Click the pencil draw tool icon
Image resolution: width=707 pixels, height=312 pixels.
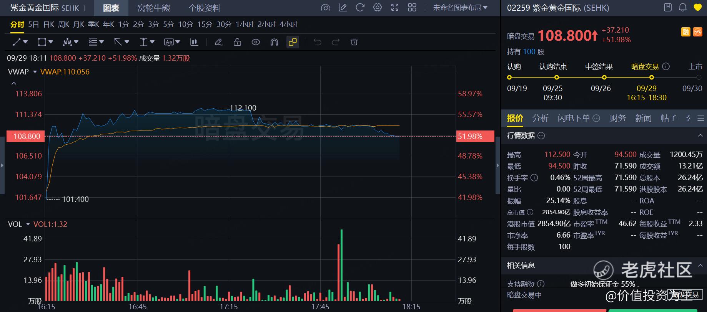coord(219,42)
